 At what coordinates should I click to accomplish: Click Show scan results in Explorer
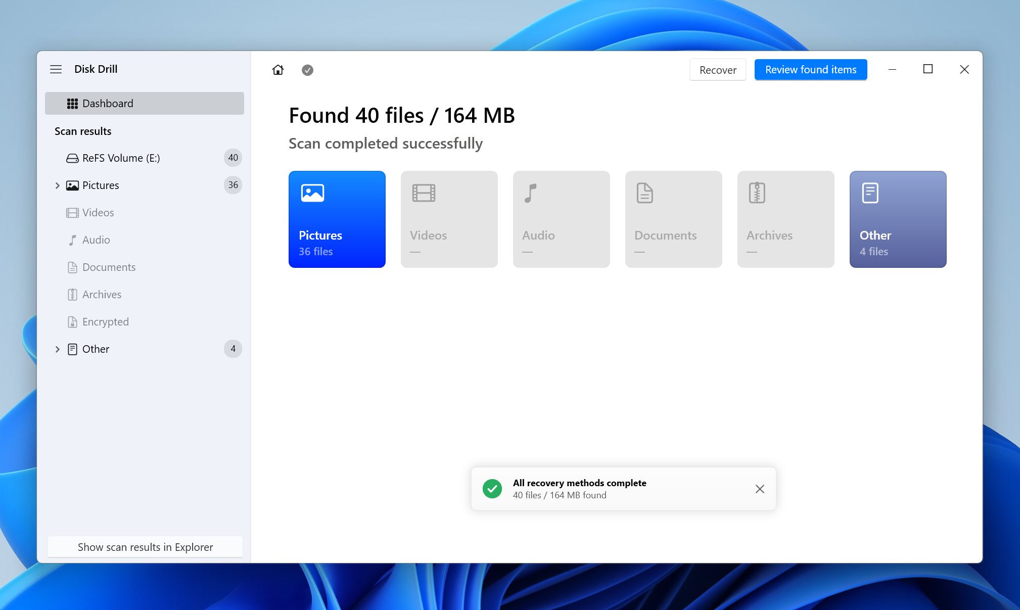pos(145,547)
